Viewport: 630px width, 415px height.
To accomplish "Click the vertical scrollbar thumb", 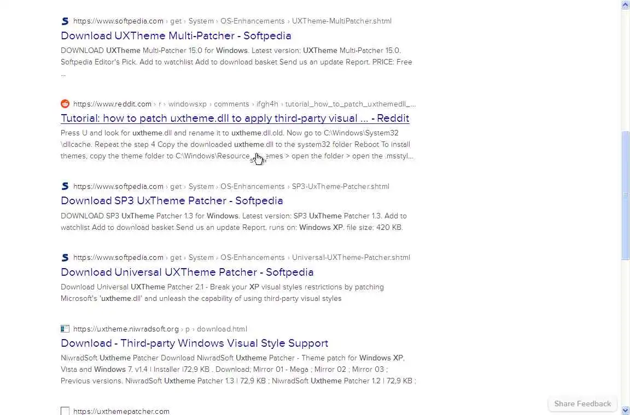I will point(626,195).
